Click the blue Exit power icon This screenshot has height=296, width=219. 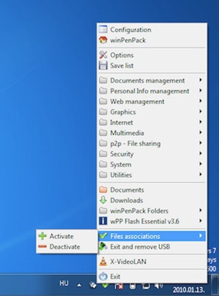pos(103,277)
